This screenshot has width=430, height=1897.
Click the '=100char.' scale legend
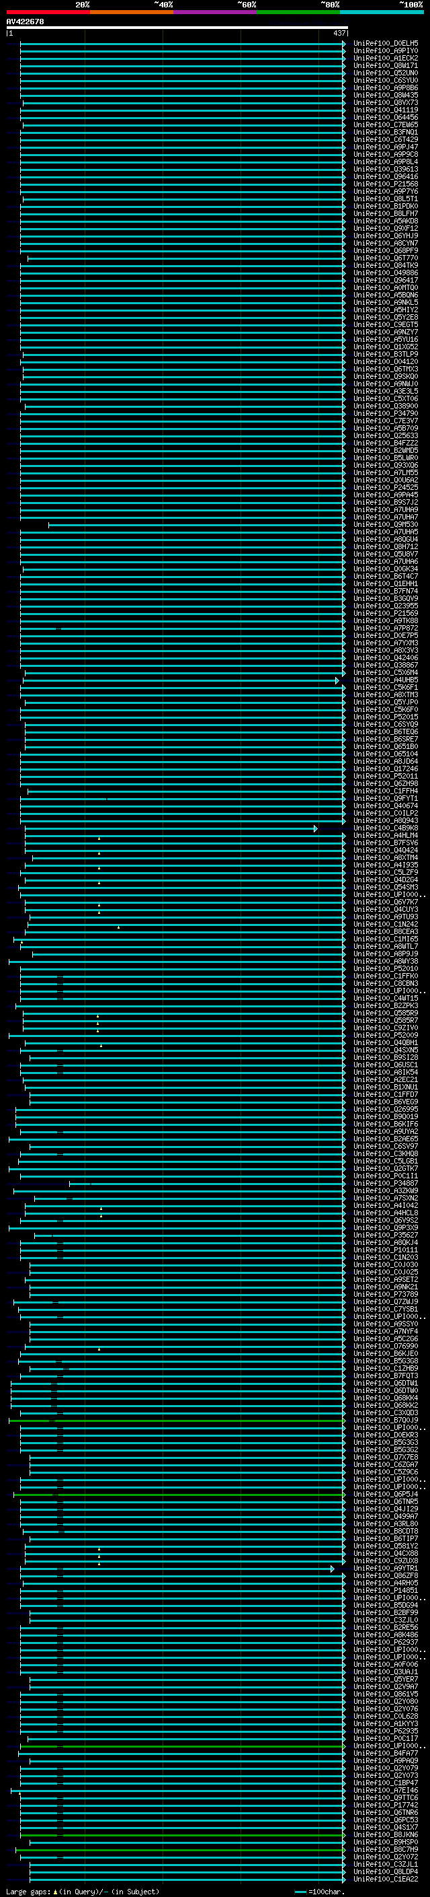tap(319, 1892)
